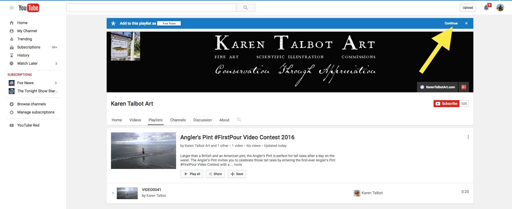
Task: Open the account avatar menu
Action: pos(500,8)
